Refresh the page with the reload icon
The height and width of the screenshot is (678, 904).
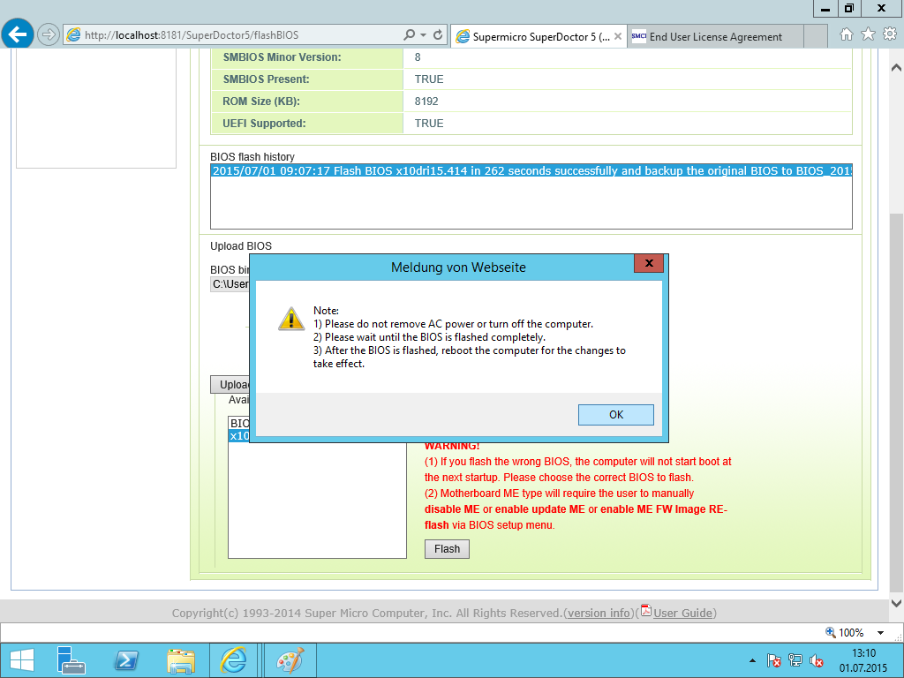pyautogui.click(x=438, y=34)
